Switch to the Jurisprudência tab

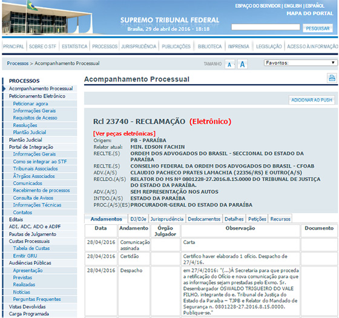167,219
